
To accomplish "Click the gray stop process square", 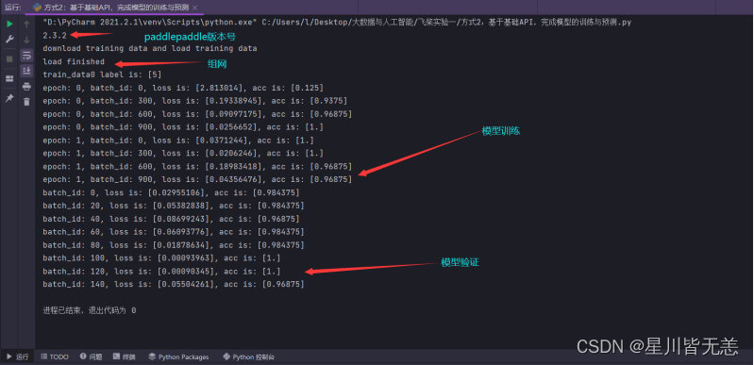I will point(9,59).
